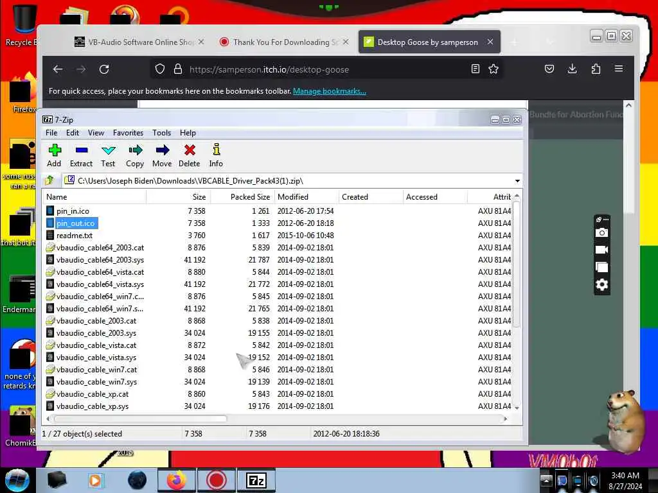Click the Firefox URL address bar
This screenshot has height=493, width=658.
pyautogui.click(x=326, y=69)
